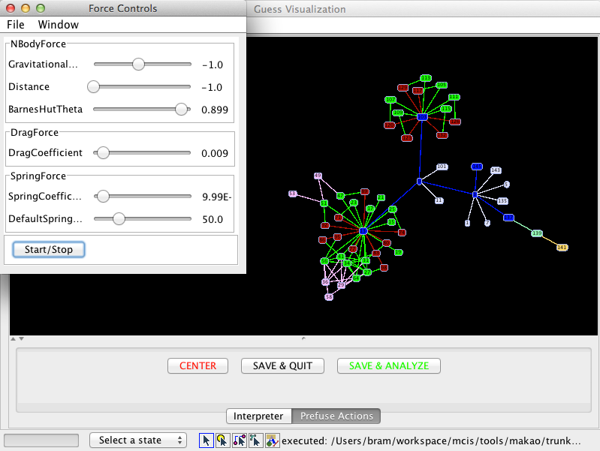Activate the yellow lasso selection tool
The width and height of the screenshot is (600, 451).
(222, 440)
